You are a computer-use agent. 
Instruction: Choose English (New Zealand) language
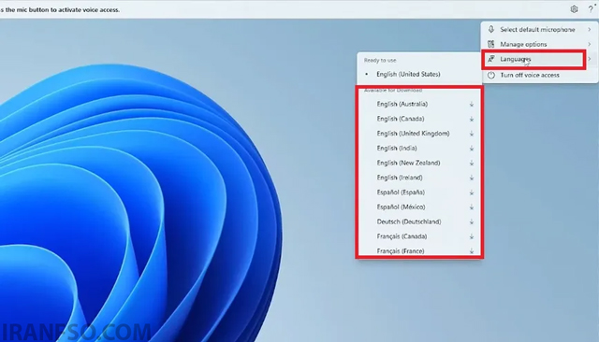[x=419, y=163]
